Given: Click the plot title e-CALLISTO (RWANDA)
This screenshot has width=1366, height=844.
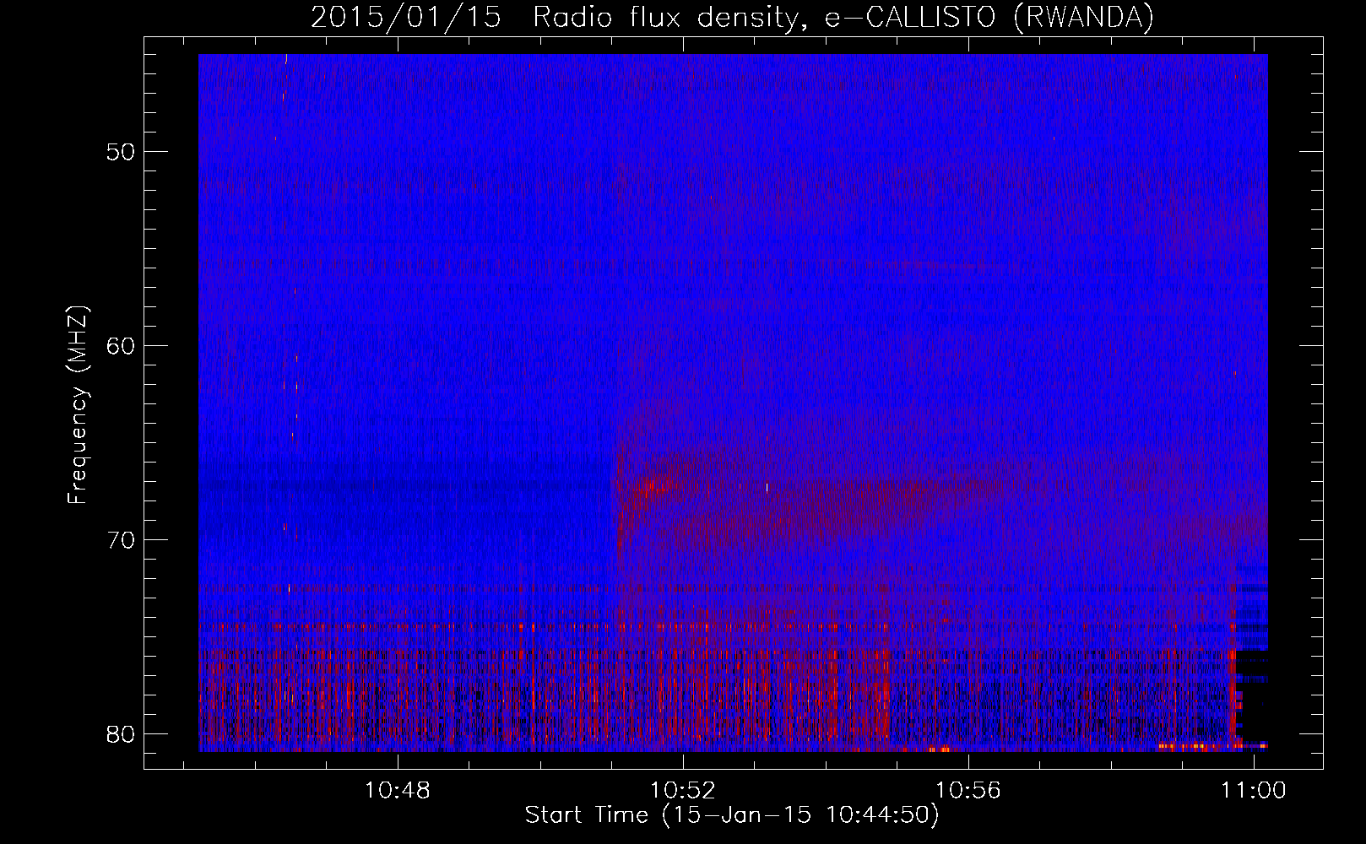Looking at the screenshot, I should pyautogui.click(x=732, y=17).
